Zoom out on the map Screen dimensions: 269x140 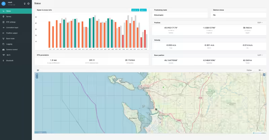point(37,77)
